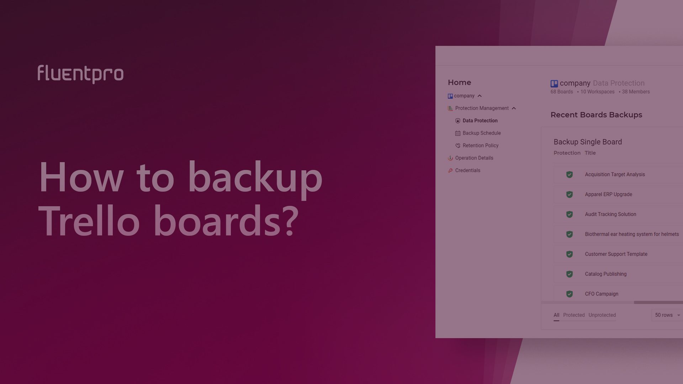Toggle protection checkbox for Acquisition Target Analysis

tap(569, 175)
